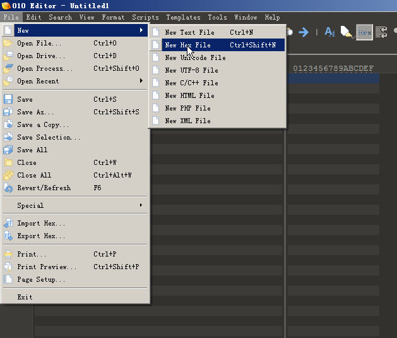Choose New XML File
Viewport: 397px width, 338px height.
(x=218, y=121)
